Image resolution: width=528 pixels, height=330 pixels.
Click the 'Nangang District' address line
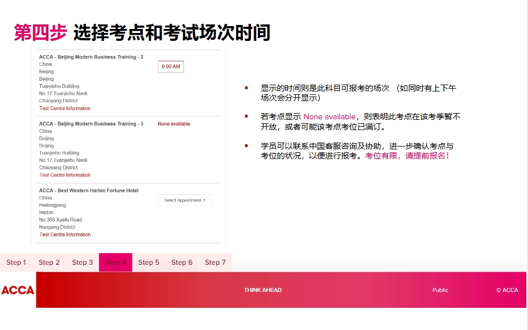click(57, 227)
